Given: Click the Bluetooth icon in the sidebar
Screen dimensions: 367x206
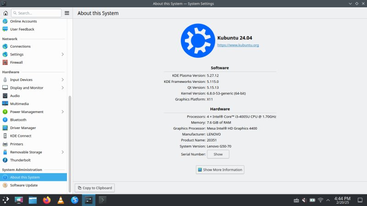Looking at the screenshot, I should point(5,120).
